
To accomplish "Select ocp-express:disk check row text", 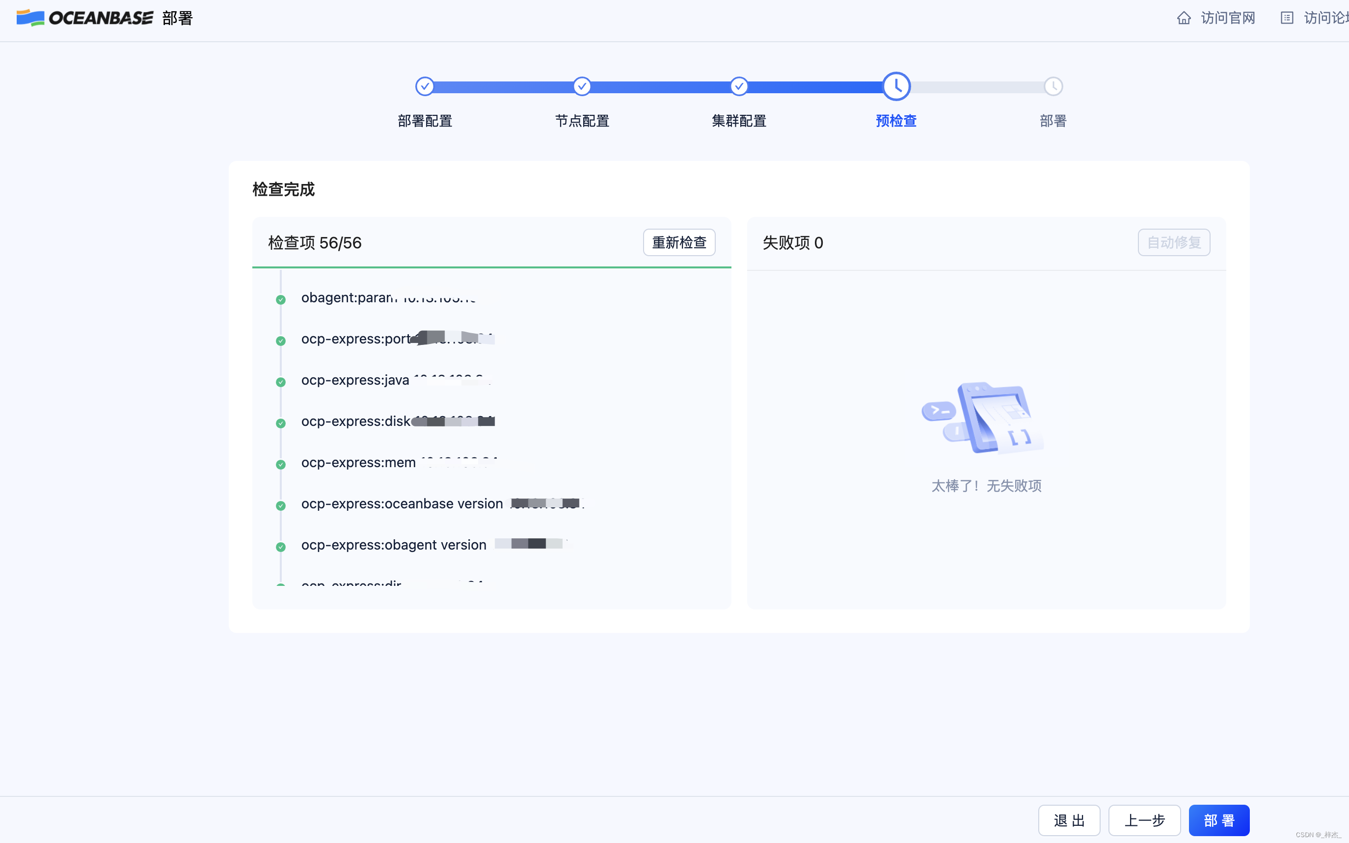I will pos(398,421).
